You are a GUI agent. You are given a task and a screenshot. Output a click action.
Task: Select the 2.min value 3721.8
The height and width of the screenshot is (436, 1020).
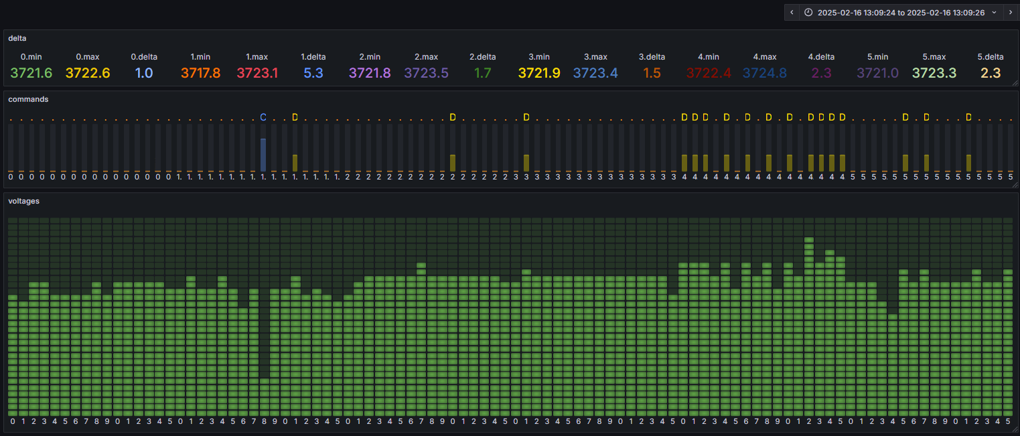pos(370,73)
